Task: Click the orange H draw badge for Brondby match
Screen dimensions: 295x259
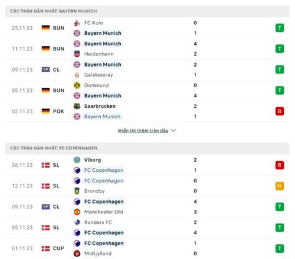Action: [279, 186]
